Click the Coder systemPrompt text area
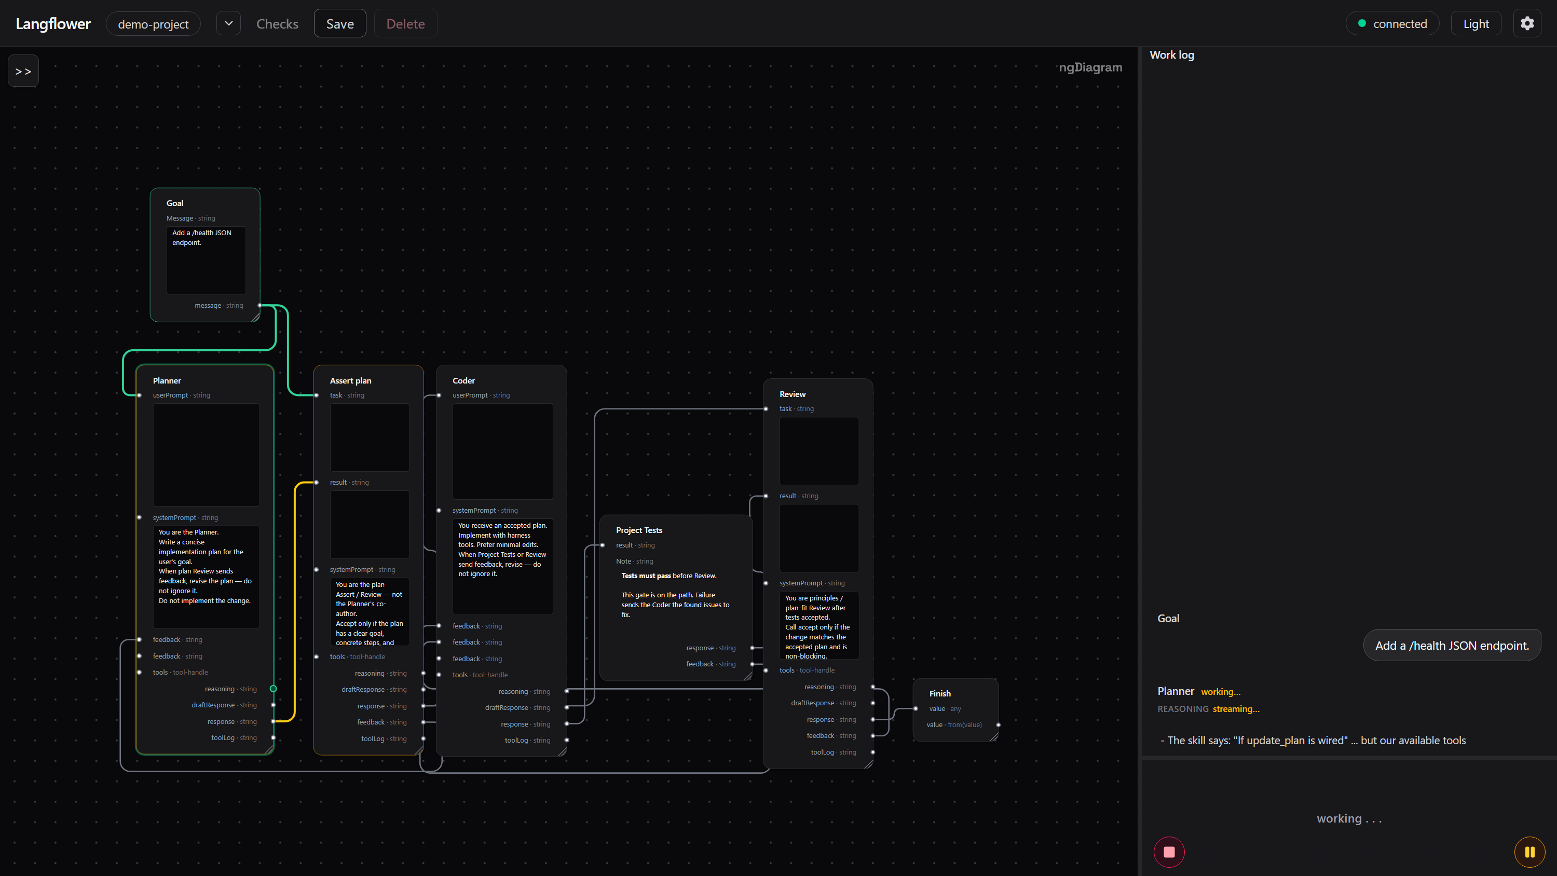 502,566
